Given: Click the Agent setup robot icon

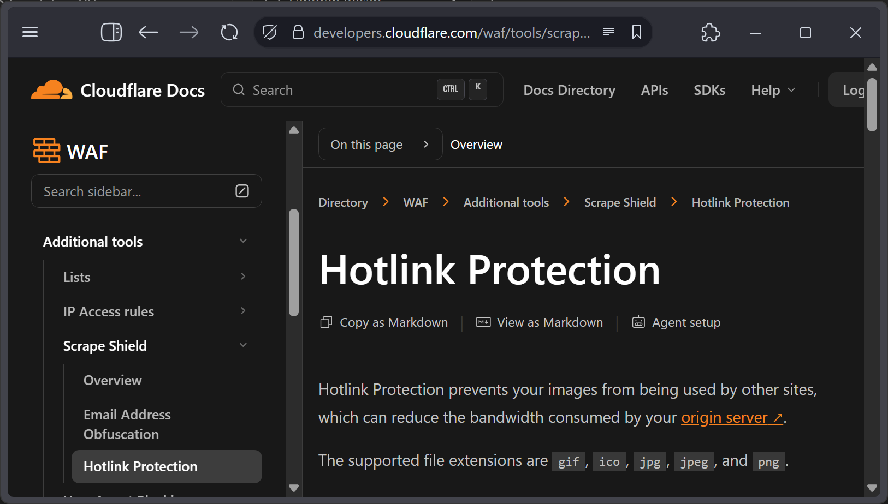Looking at the screenshot, I should point(638,322).
